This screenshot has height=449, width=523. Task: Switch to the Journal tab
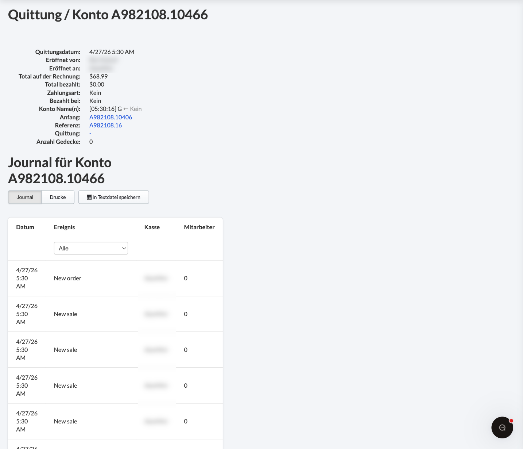tap(25, 197)
